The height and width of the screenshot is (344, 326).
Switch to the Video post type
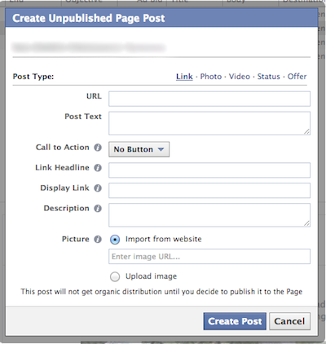240,77
